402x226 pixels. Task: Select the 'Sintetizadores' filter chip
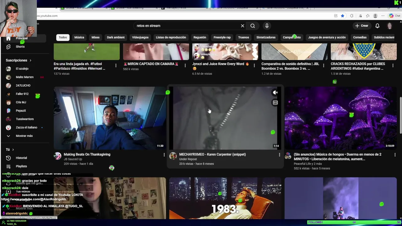click(x=266, y=37)
